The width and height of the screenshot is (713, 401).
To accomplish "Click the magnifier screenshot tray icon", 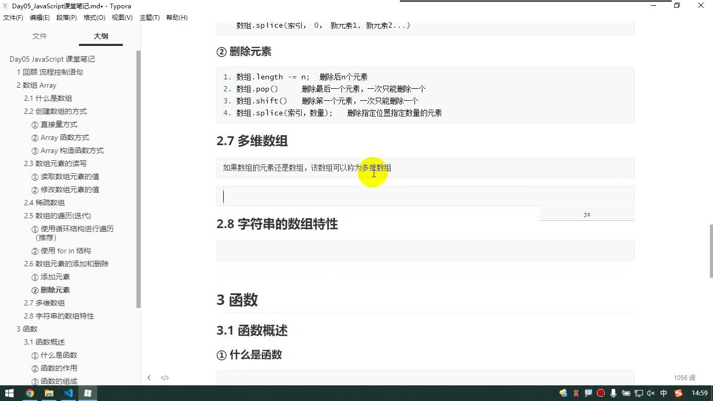I will [x=588, y=393].
